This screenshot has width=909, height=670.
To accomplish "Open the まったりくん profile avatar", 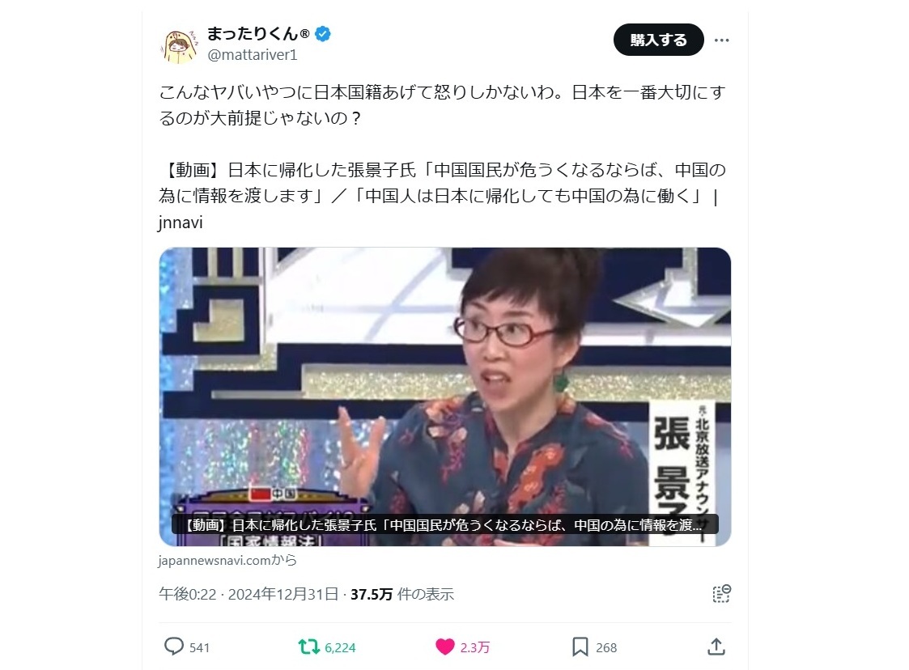I will [x=179, y=46].
